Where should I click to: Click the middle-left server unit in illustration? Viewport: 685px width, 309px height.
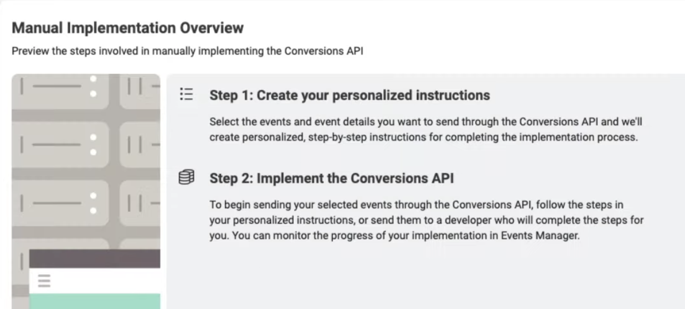pos(60,144)
